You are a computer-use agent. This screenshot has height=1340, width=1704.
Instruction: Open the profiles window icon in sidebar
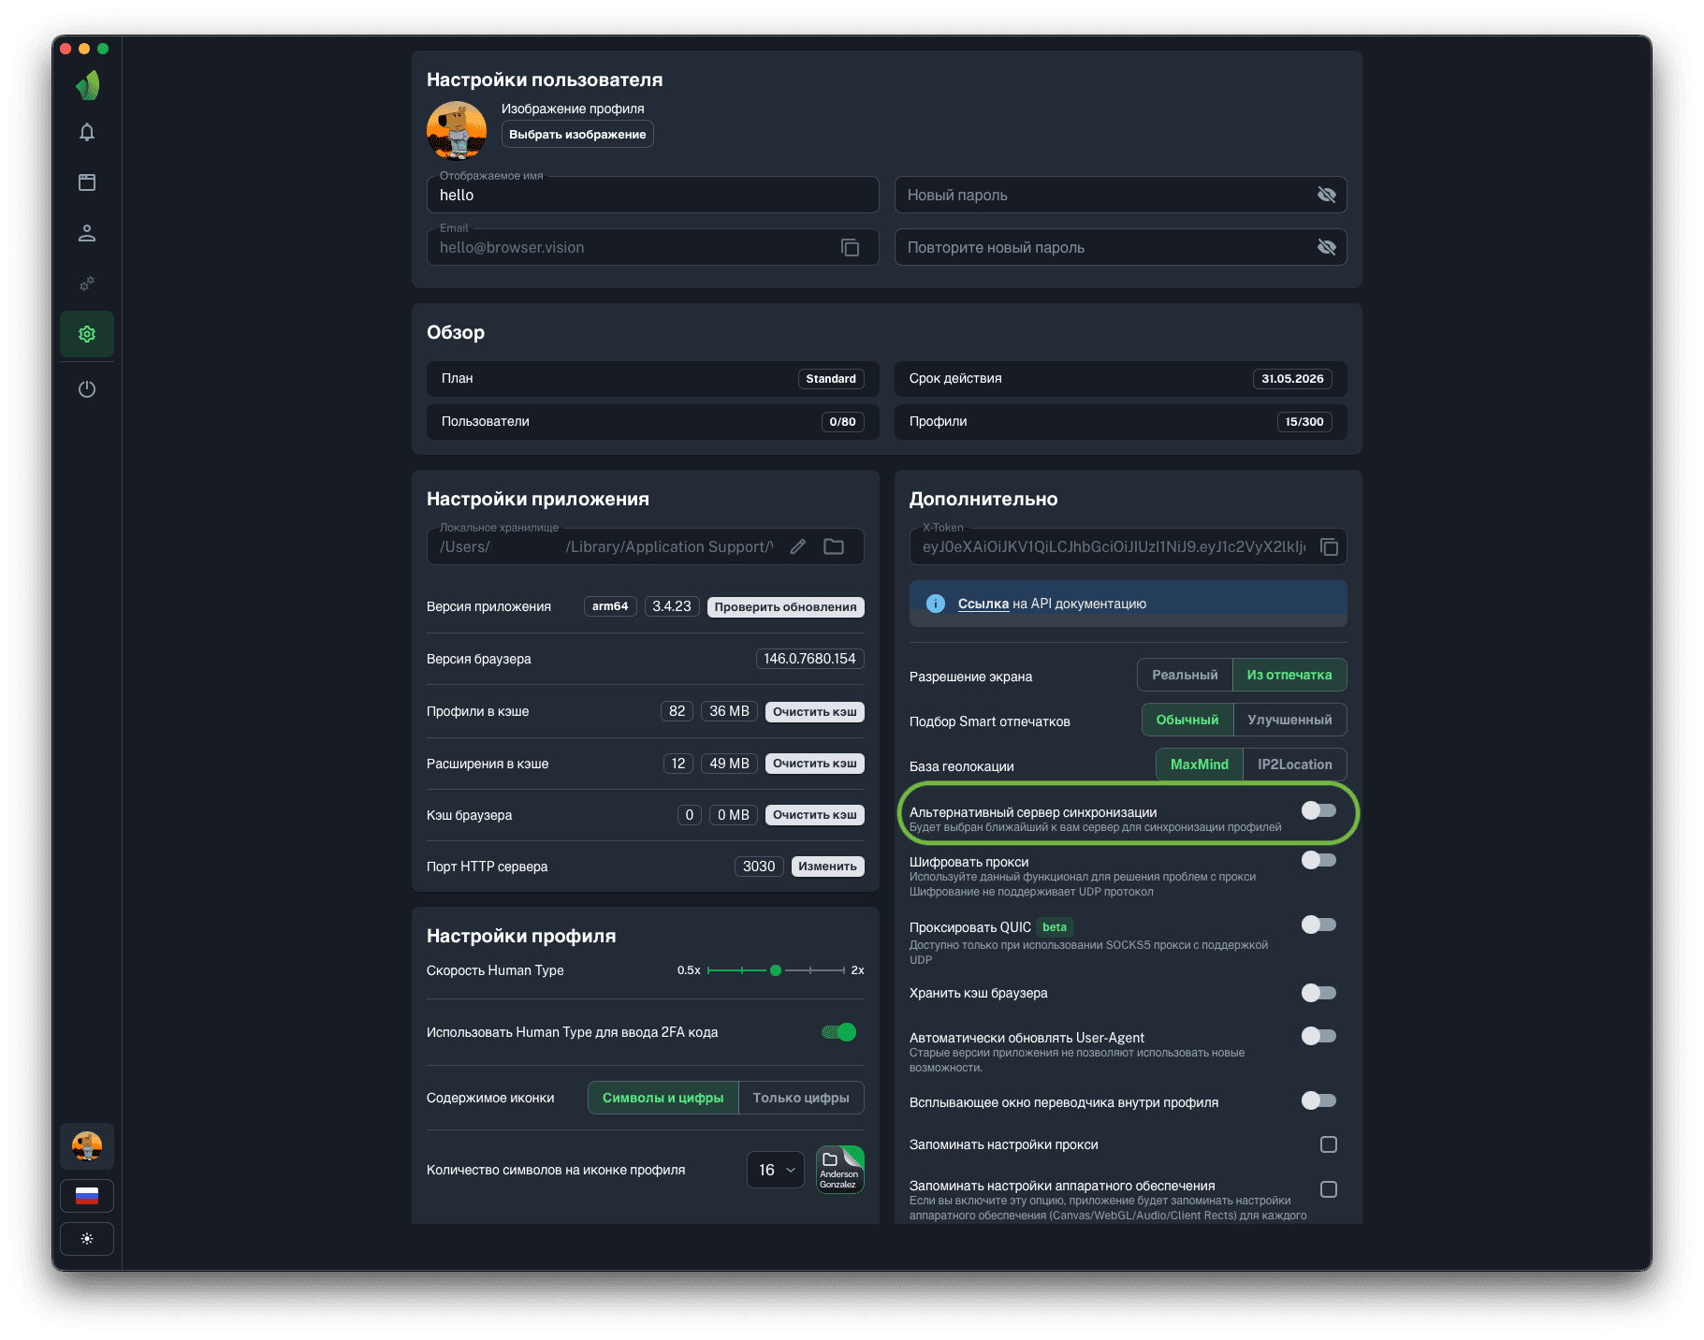pos(87,182)
